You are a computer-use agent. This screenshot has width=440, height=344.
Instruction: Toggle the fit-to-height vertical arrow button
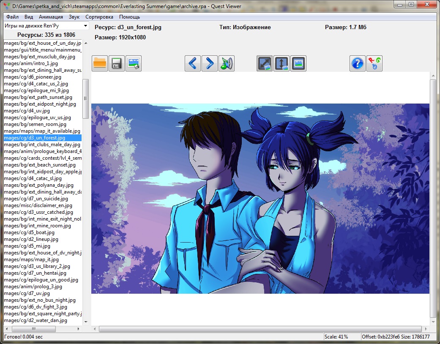(281, 63)
